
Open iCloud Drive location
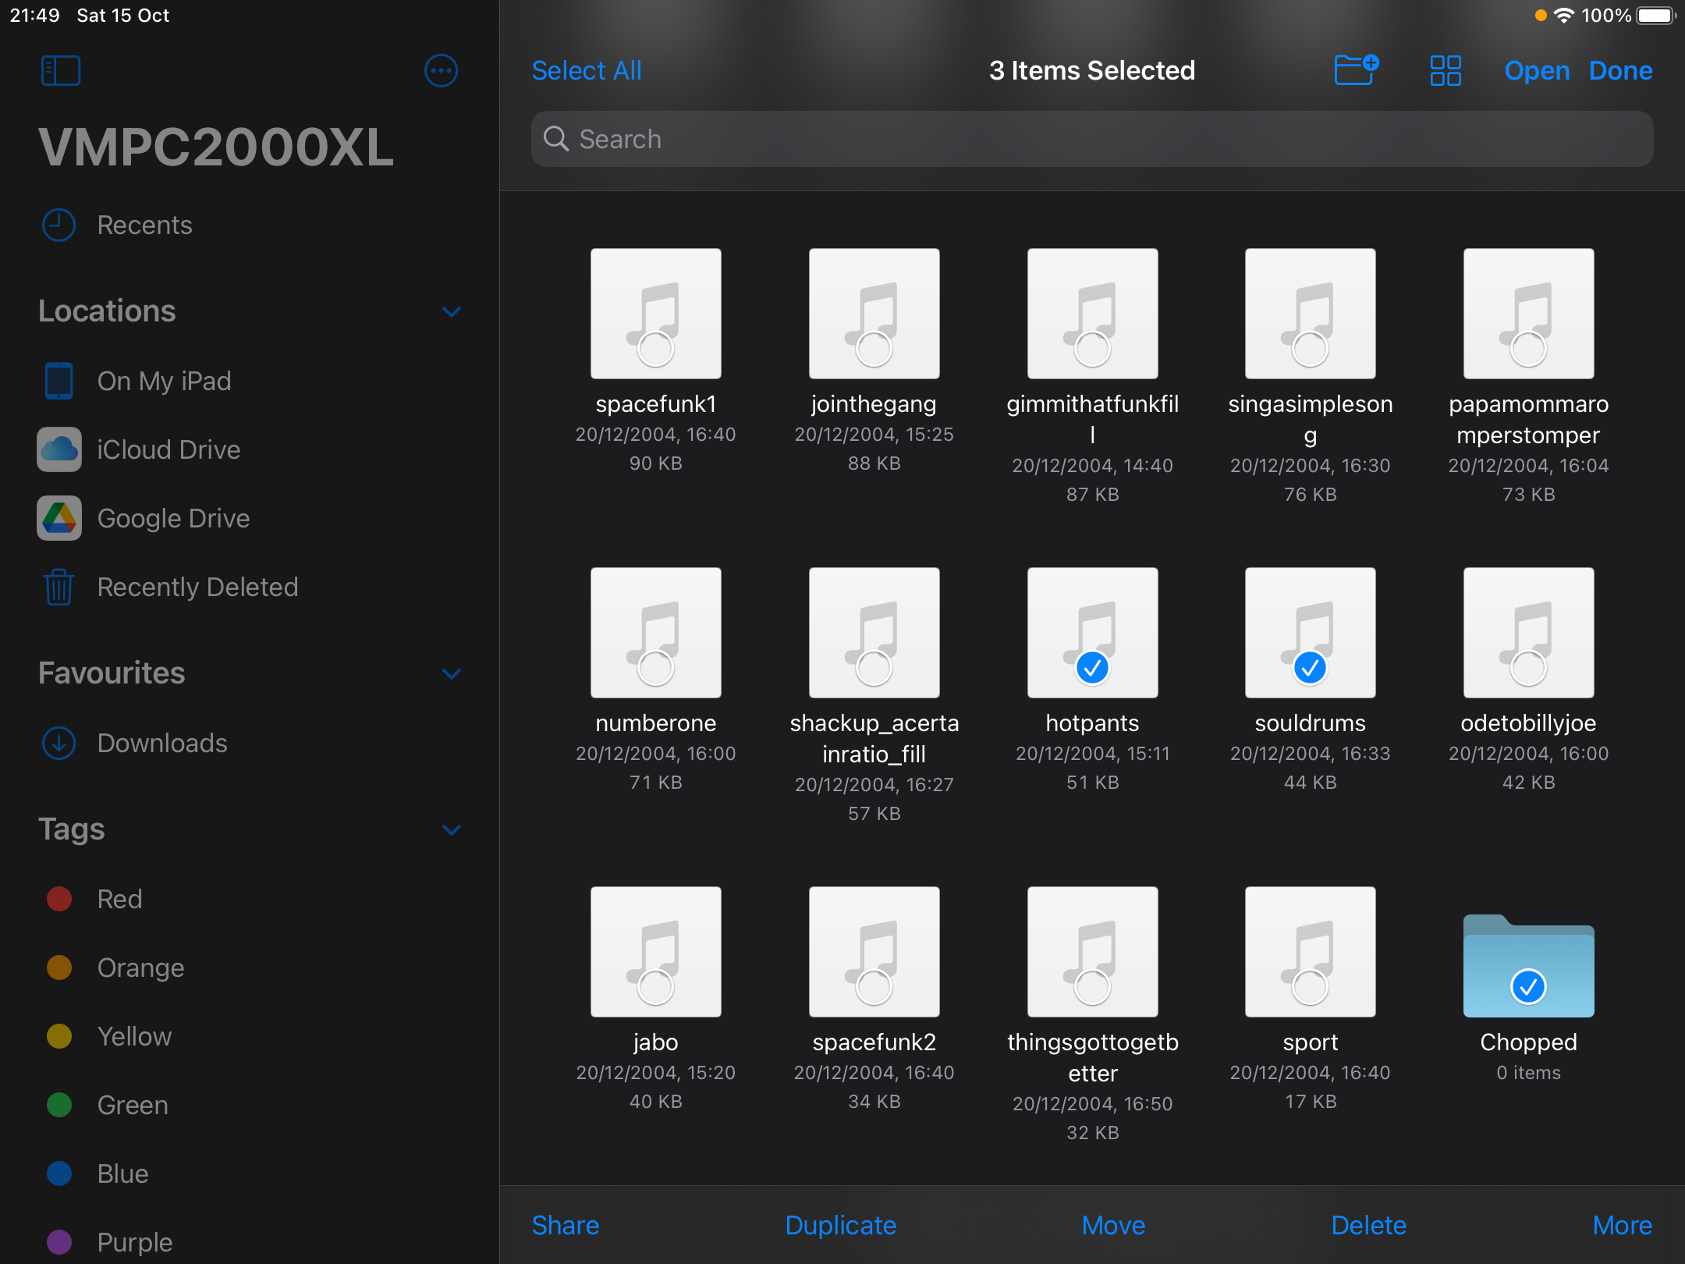[168, 449]
